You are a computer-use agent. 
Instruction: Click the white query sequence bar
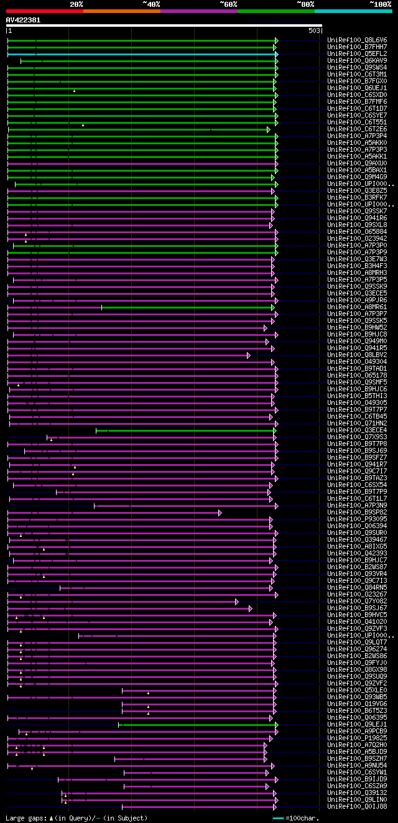pos(164,26)
